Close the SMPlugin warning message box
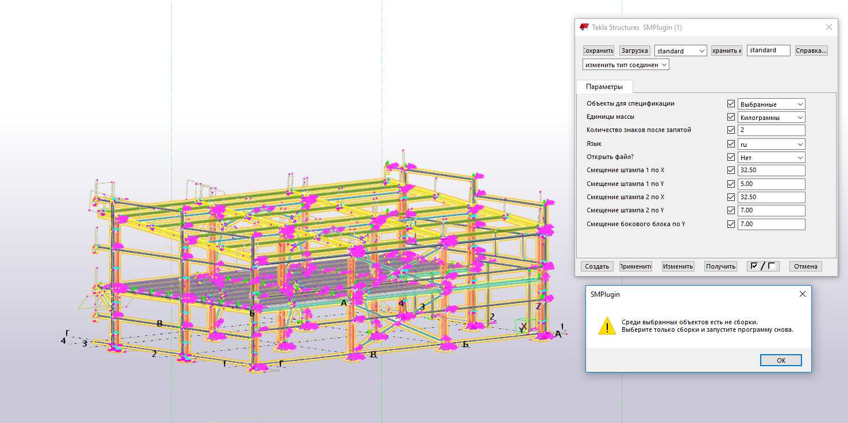Viewport: 848px width, 423px height. click(x=802, y=294)
